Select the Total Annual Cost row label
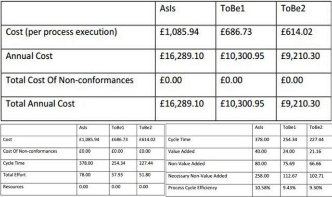The width and height of the screenshot is (332, 197). 40,104
